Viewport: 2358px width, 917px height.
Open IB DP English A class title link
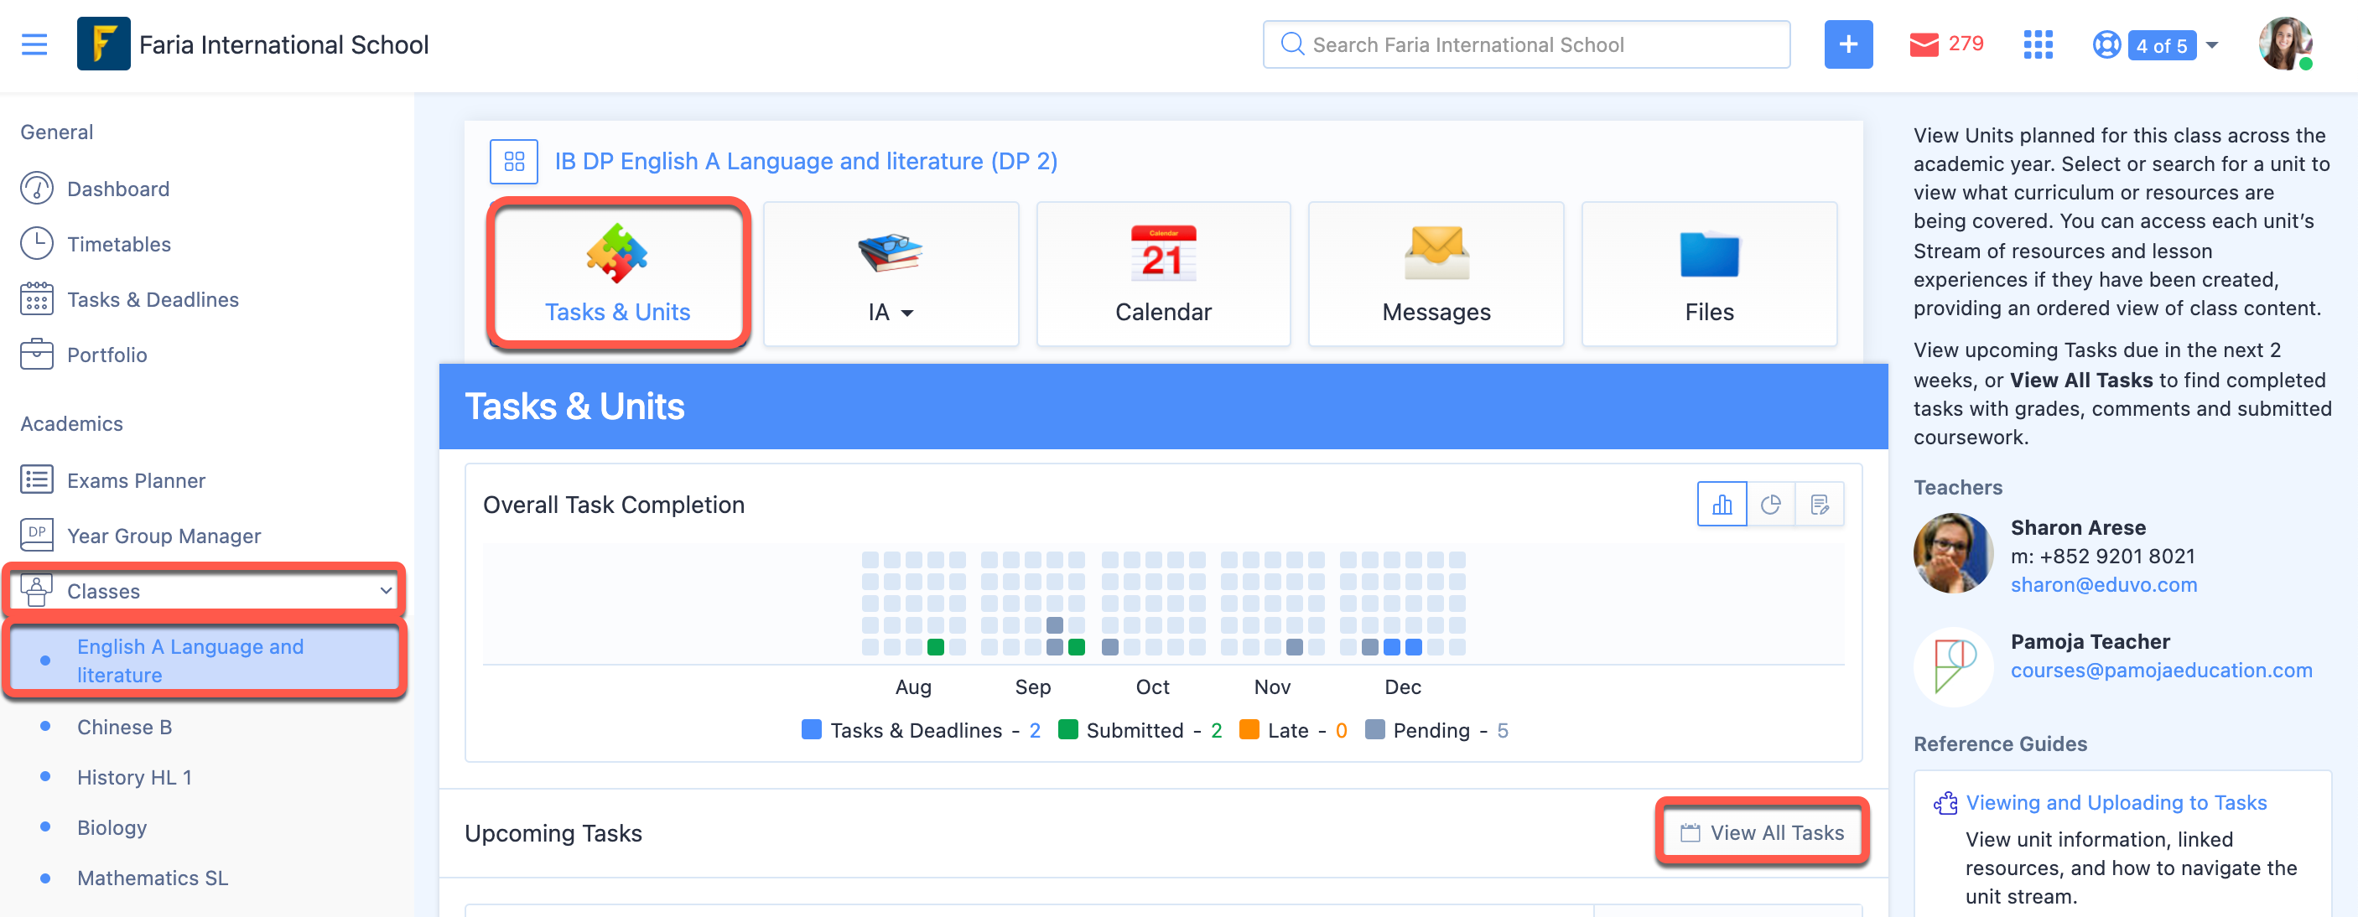point(806,161)
